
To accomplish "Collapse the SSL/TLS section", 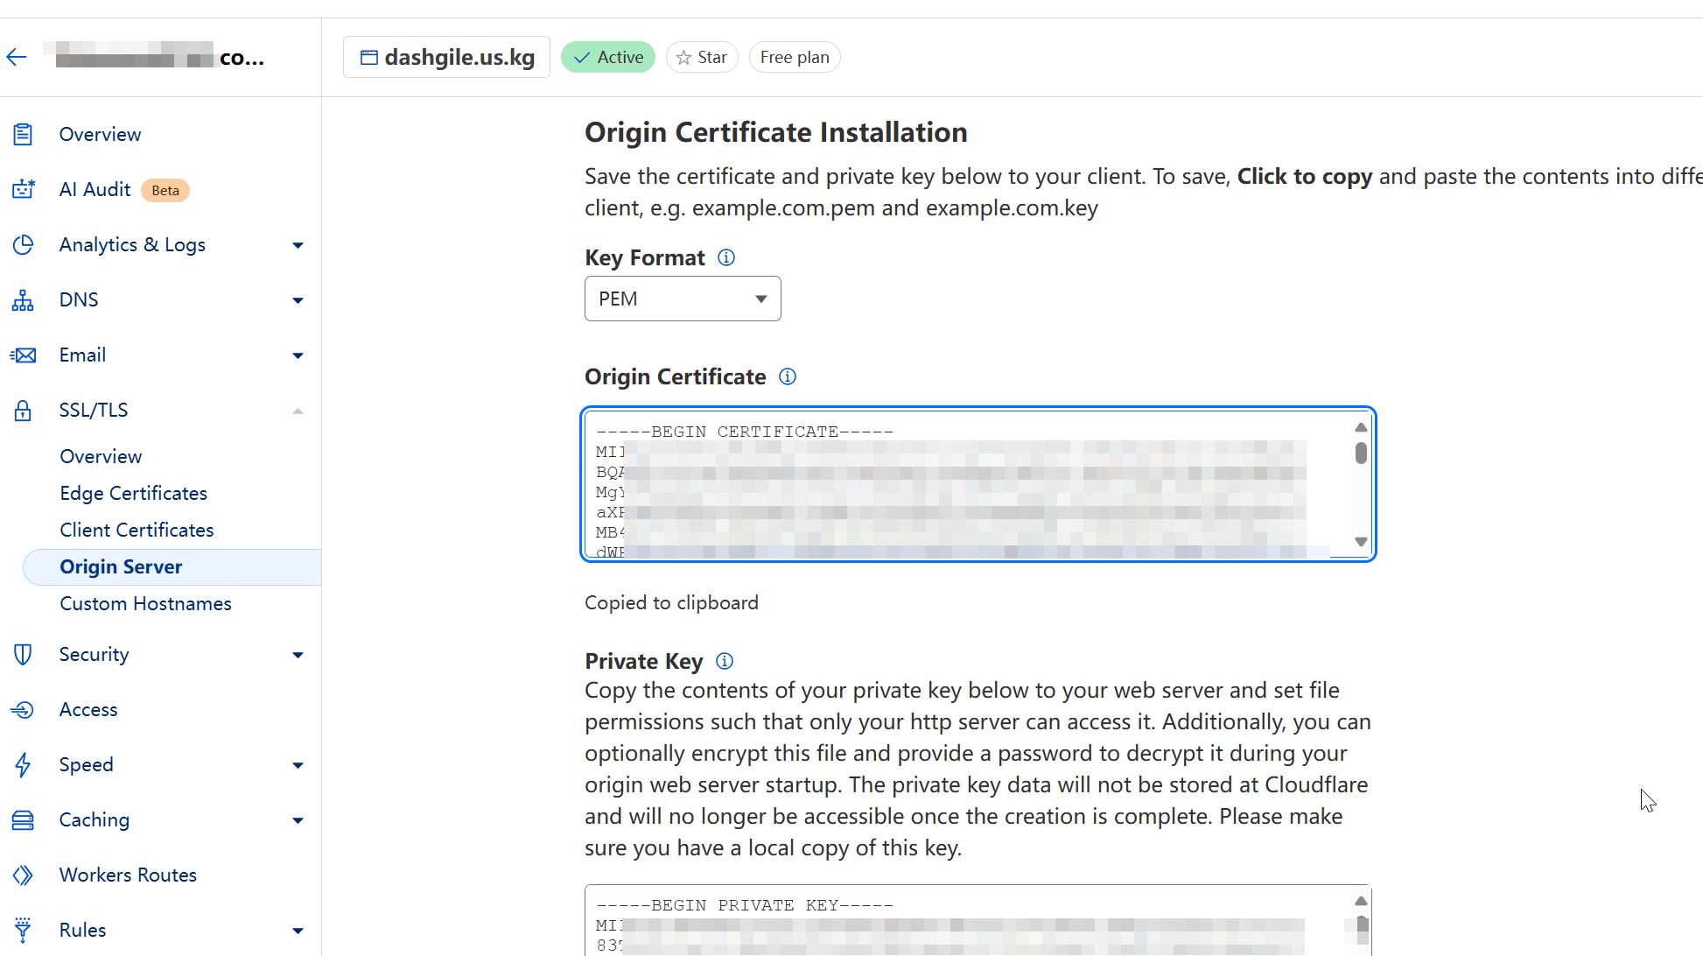I will click(x=298, y=411).
